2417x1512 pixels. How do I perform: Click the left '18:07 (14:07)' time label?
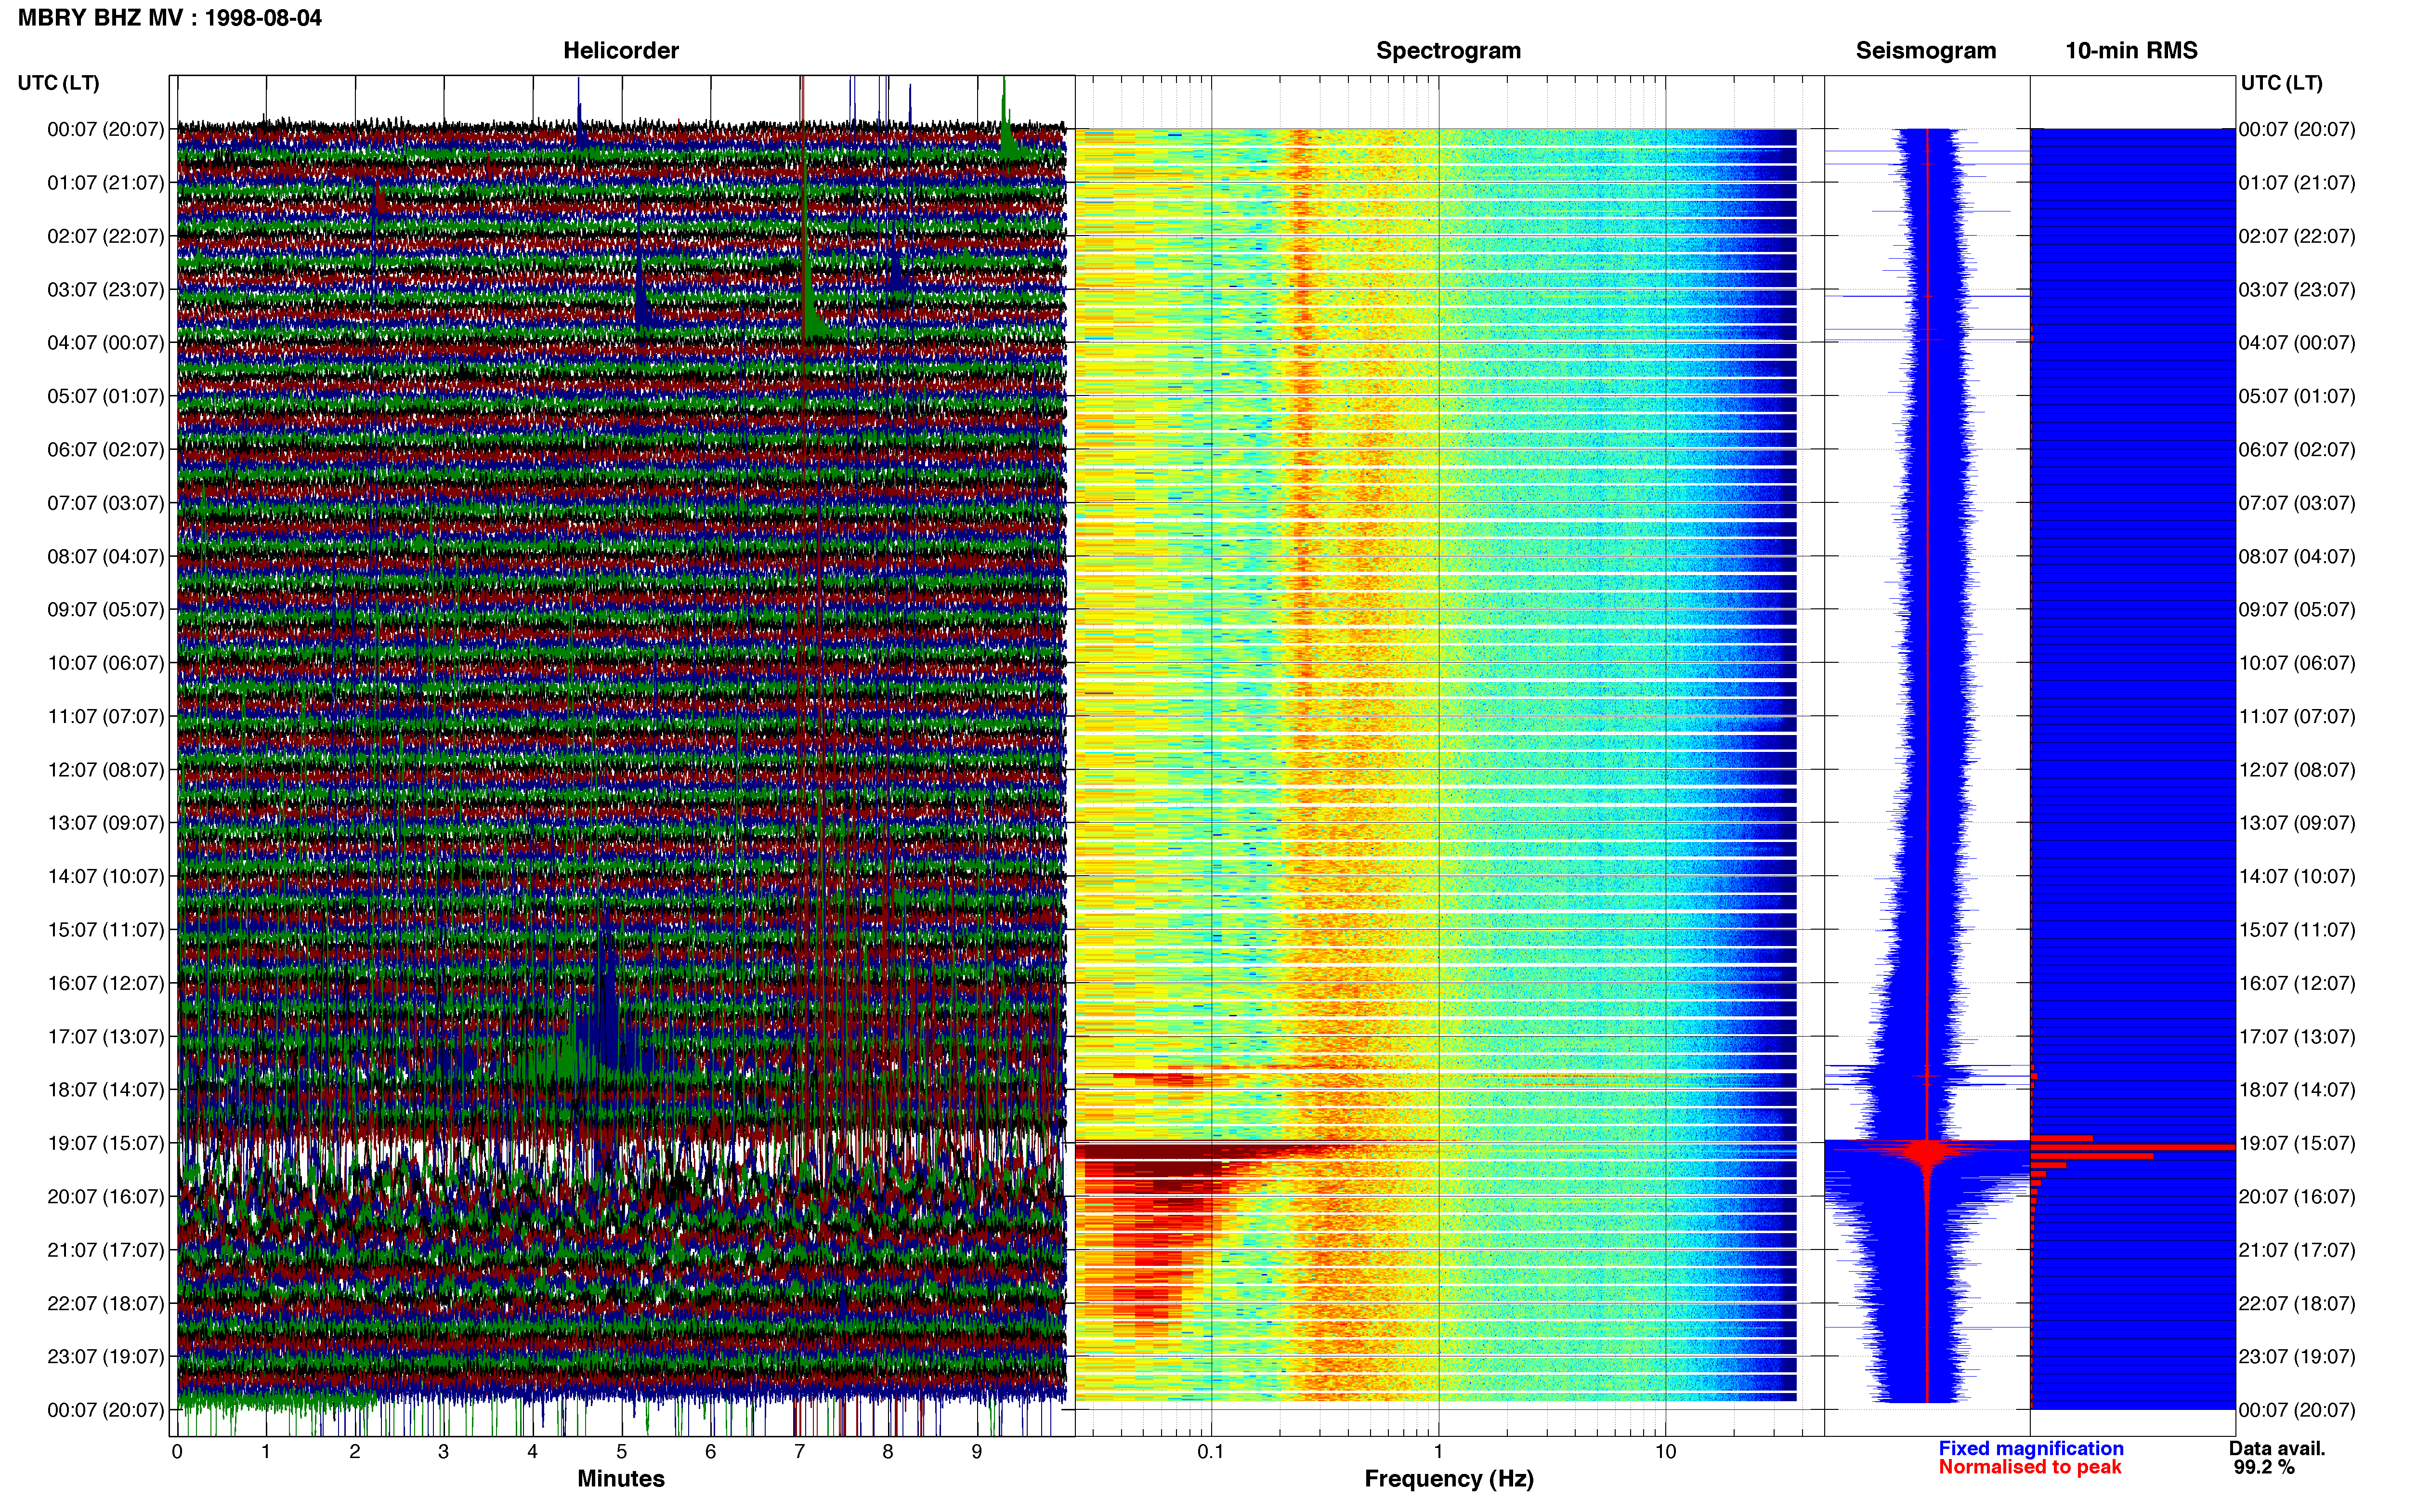click(x=105, y=1089)
